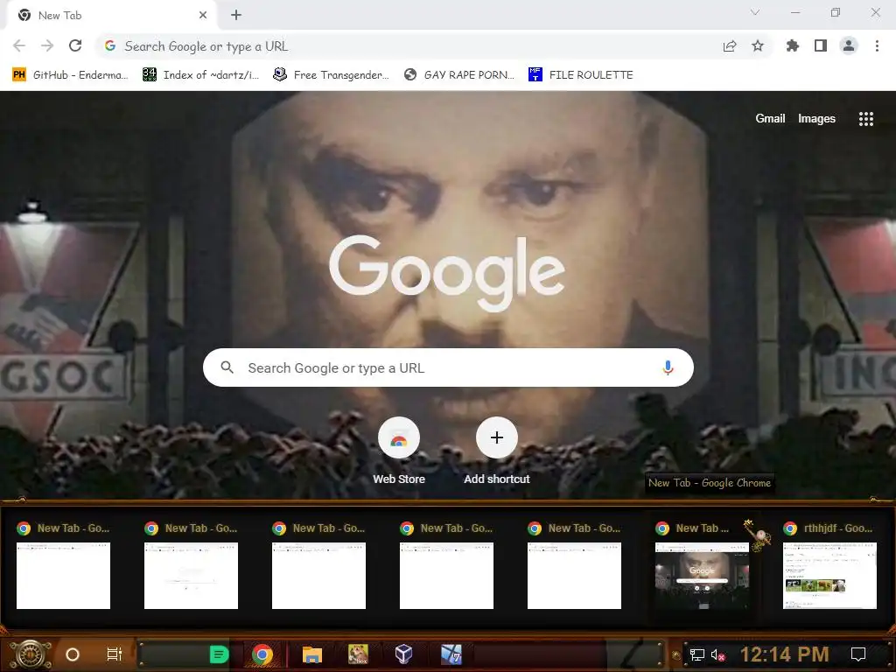Viewport: 896px width, 672px height.
Task: Open the 12:14 PM clock
Action: [785, 654]
